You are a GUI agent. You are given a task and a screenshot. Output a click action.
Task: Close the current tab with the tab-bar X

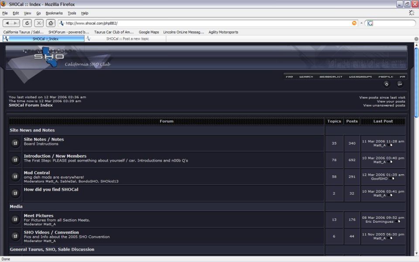[416, 39]
